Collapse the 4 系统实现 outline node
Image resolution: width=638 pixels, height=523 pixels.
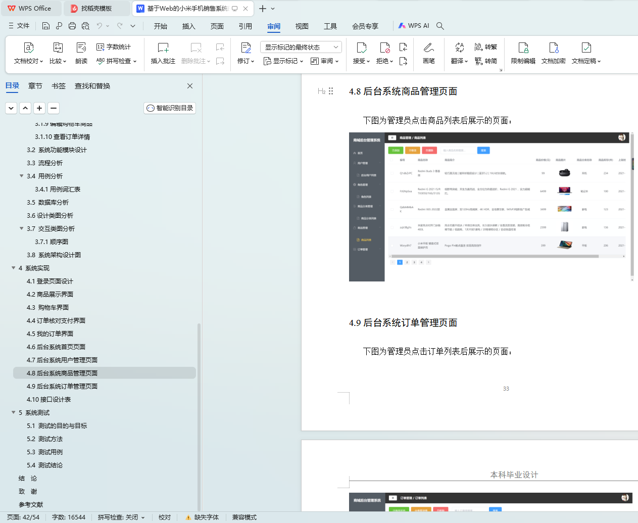pyautogui.click(x=14, y=268)
